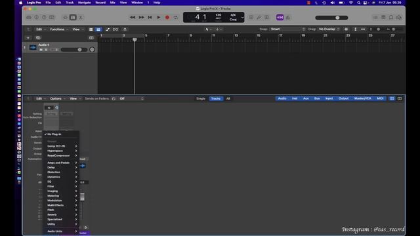This screenshot has height=236, width=420.
Task: Adjust the master volume slider
Action: point(331,18)
